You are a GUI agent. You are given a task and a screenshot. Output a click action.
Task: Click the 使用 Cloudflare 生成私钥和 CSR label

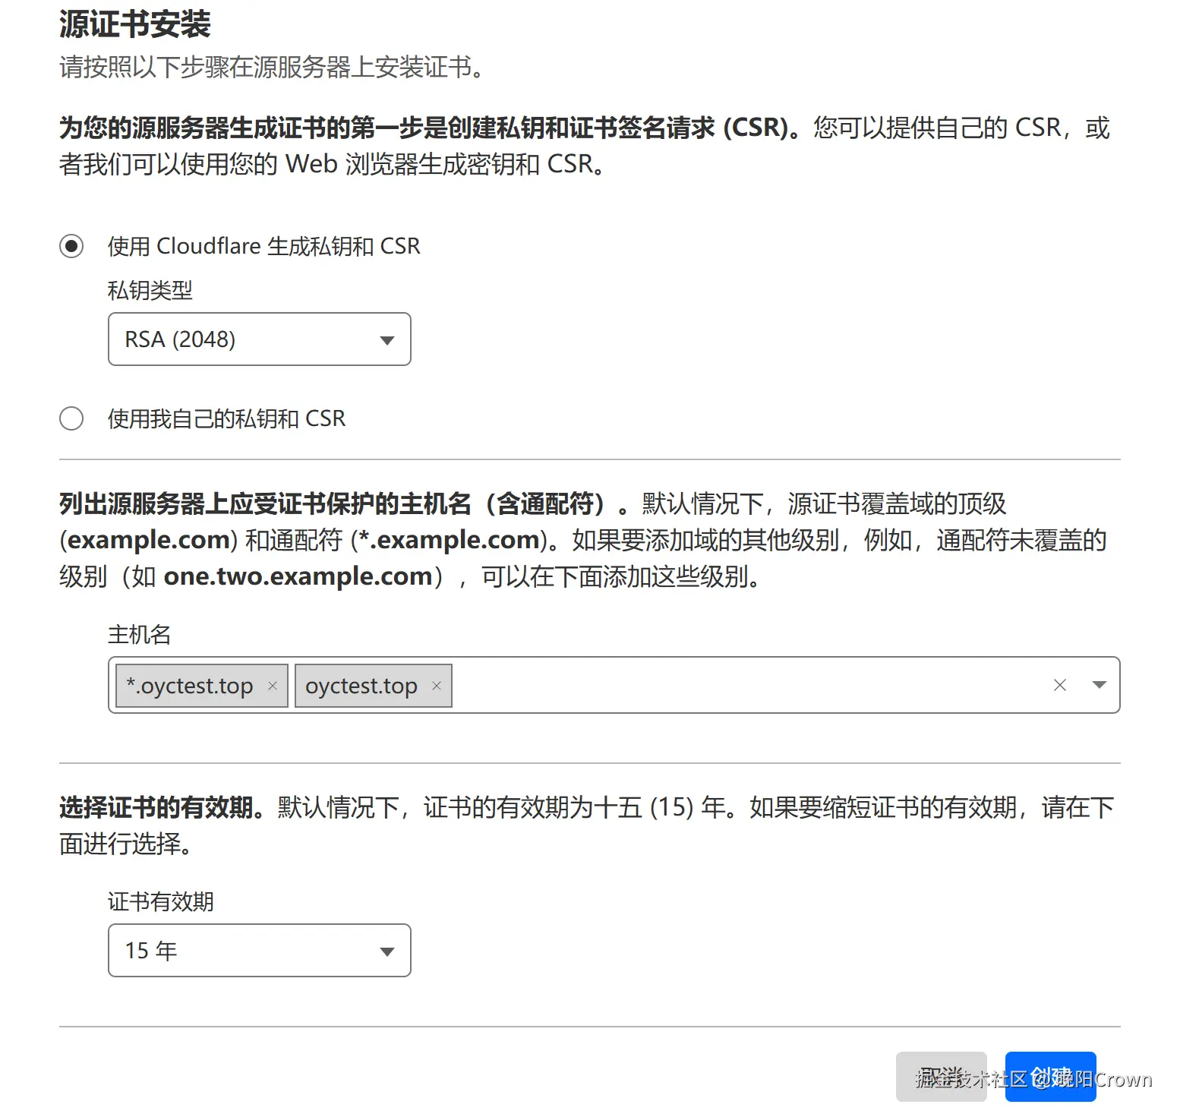(263, 246)
